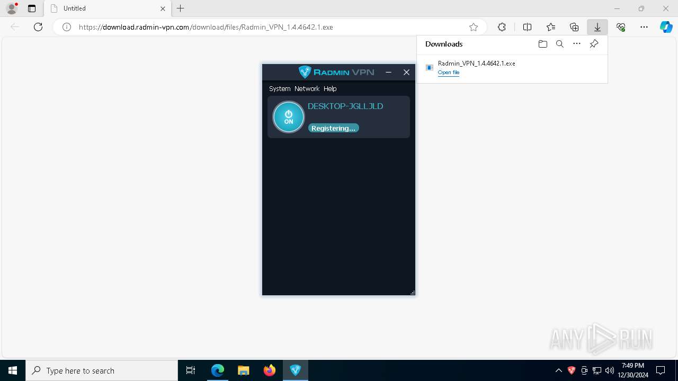678x381 pixels.
Task: Open the Extensions puzzle icon
Action: point(502,27)
